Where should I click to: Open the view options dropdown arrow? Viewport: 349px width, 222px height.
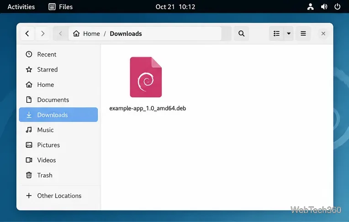(289, 34)
